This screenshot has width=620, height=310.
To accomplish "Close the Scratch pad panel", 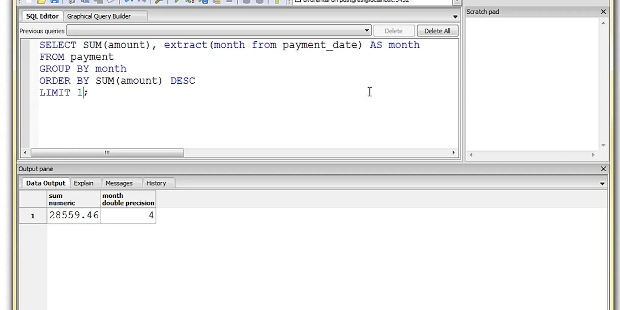I will (603, 12).
